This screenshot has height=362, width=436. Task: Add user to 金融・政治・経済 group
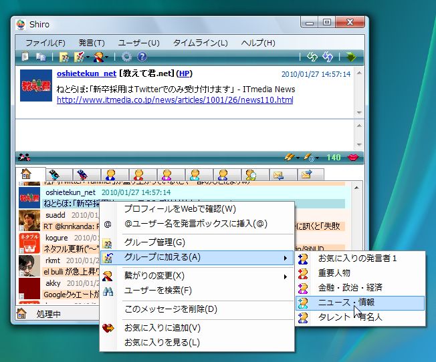[x=360, y=288]
